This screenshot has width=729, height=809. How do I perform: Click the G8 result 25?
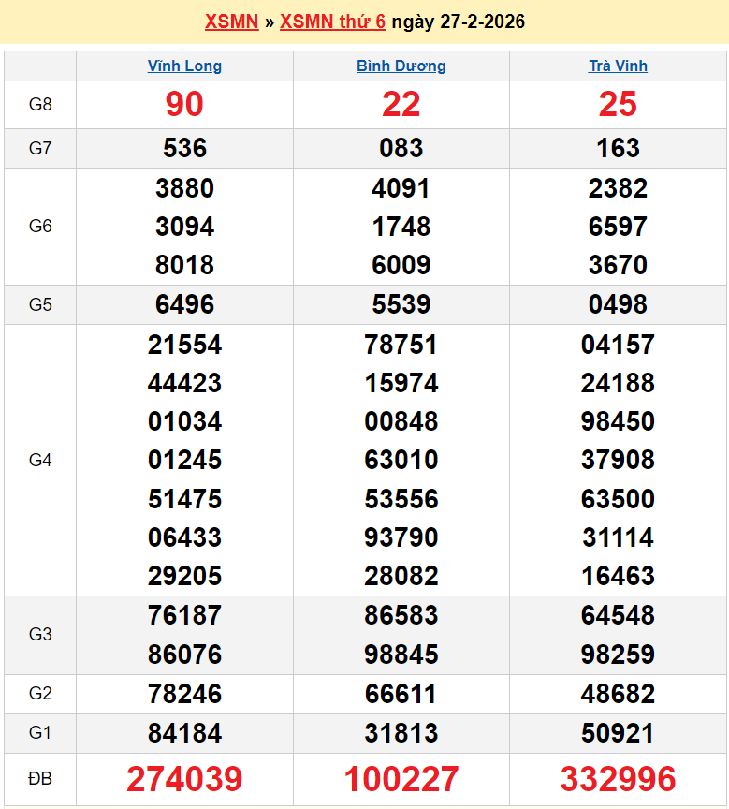click(618, 105)
